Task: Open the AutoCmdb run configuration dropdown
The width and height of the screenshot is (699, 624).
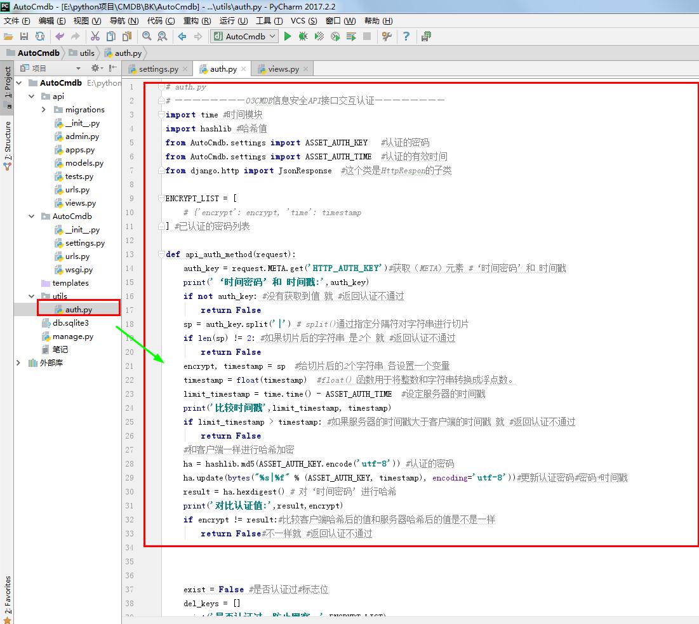Action: tap(244, 37)
